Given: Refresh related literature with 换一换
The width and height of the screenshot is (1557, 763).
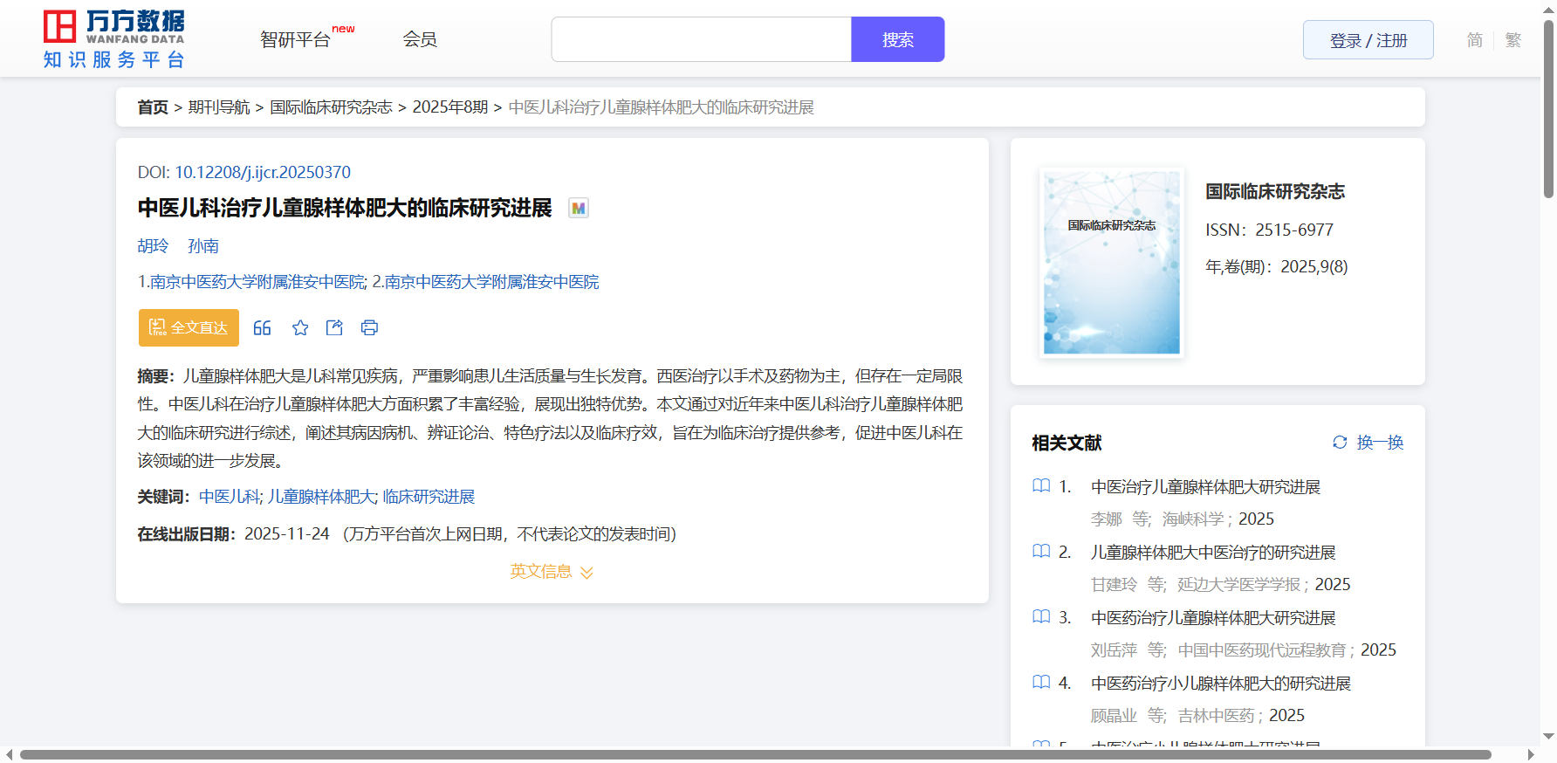Looking at the screenshot, I should coord(1368,443).
